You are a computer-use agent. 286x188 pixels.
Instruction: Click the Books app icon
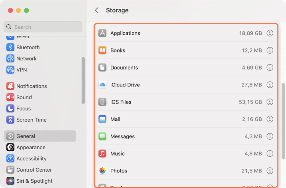(x=102, y=50)
